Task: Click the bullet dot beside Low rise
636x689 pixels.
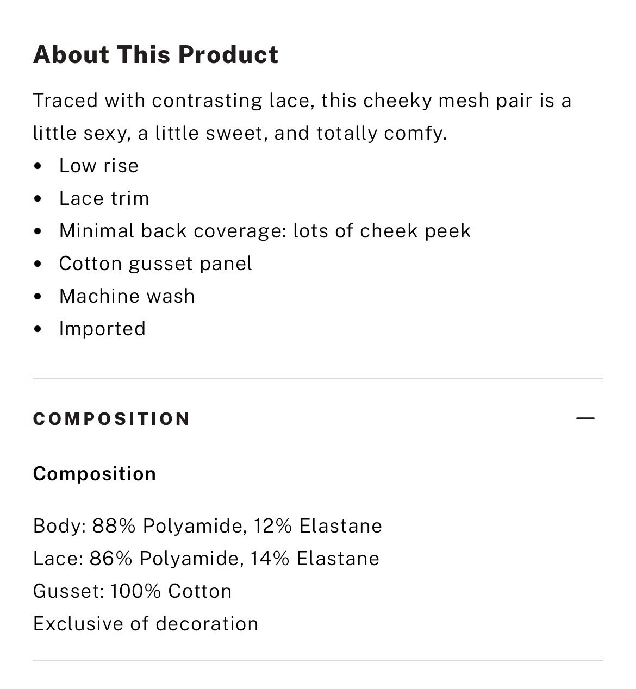Action: click(38, 166)
